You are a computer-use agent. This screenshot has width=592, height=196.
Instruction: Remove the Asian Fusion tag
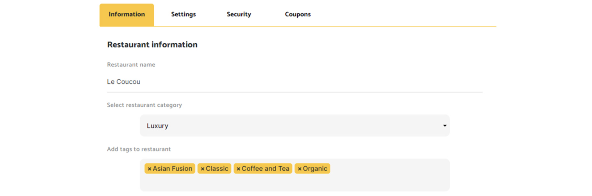click(x=149, y=169)
